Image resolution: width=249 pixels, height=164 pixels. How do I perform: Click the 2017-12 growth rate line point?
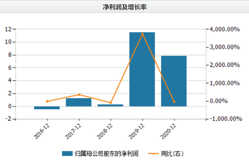pyautogui.click(x=79, y=95)
